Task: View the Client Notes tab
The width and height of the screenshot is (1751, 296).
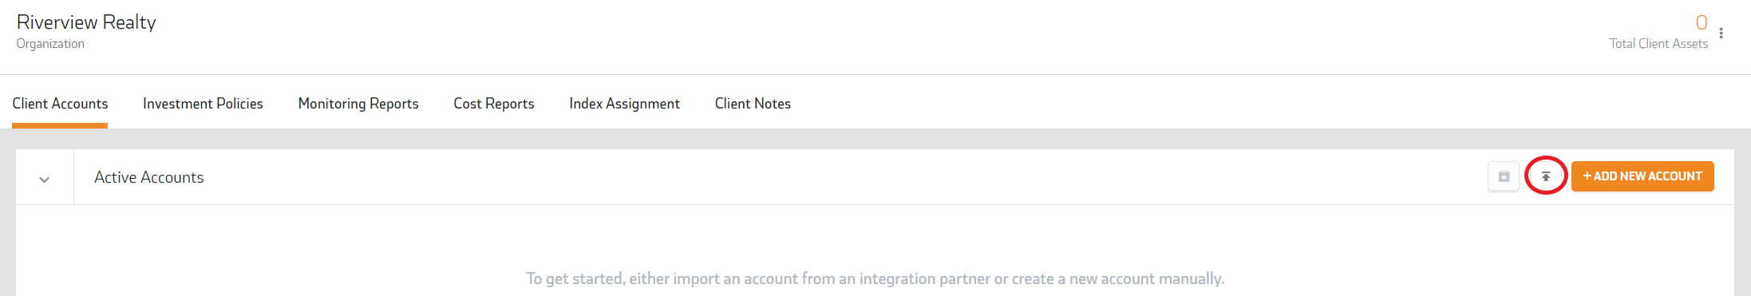Action: point(753,104)
